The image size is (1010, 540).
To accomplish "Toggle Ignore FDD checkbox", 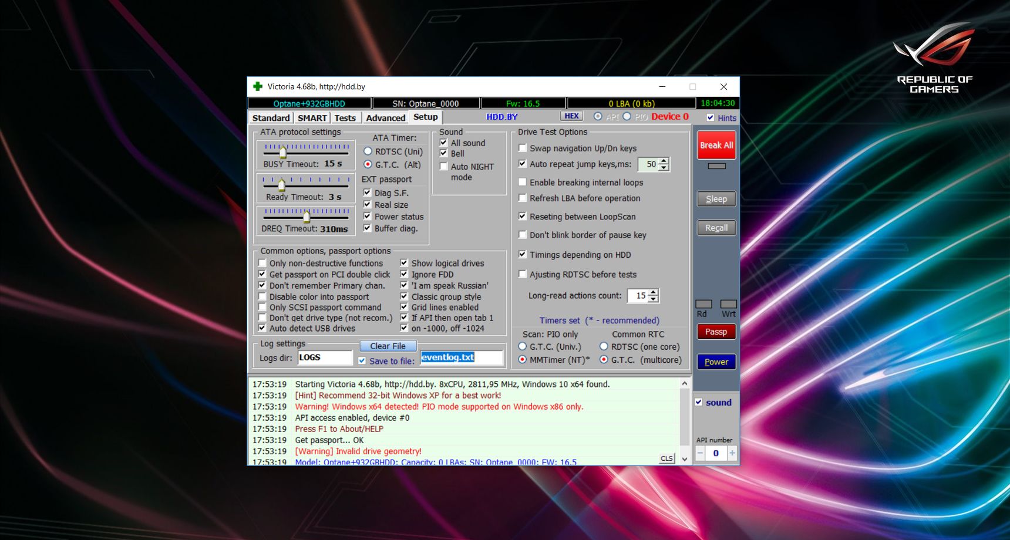I will (x=404, y=274).
